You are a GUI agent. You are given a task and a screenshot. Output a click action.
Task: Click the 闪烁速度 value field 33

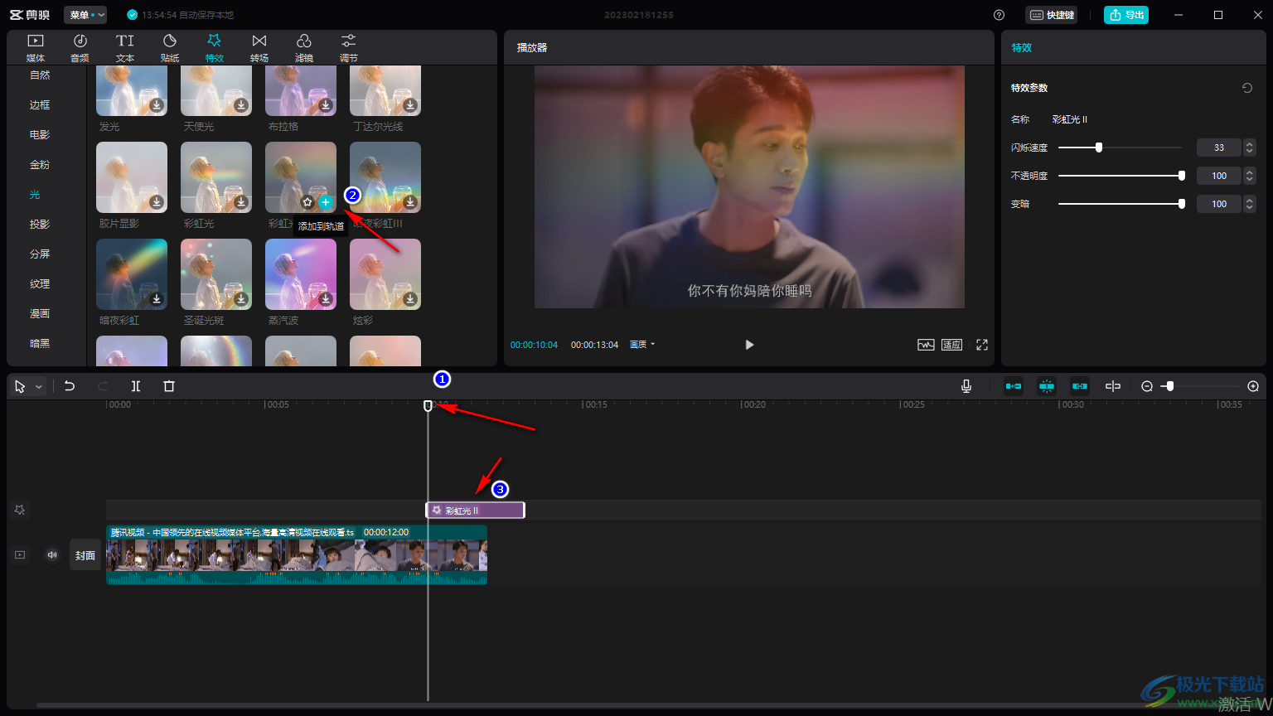(1218, 148)
